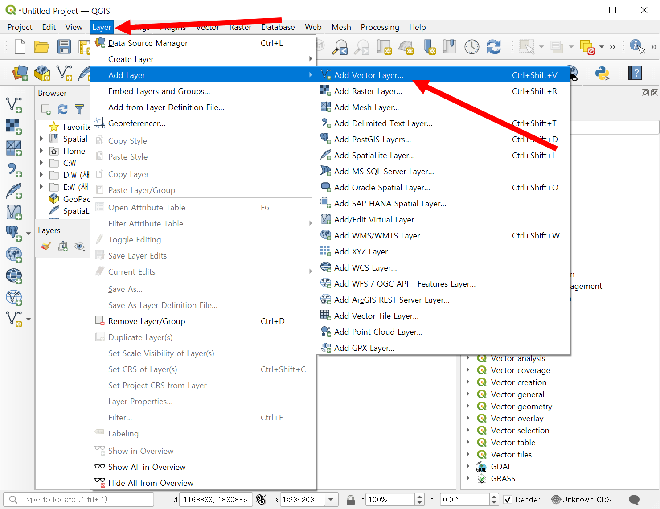Click Add SpatiaLite Layer feather icon in sidebar
The image size is (660, 509).
[13, 191]
